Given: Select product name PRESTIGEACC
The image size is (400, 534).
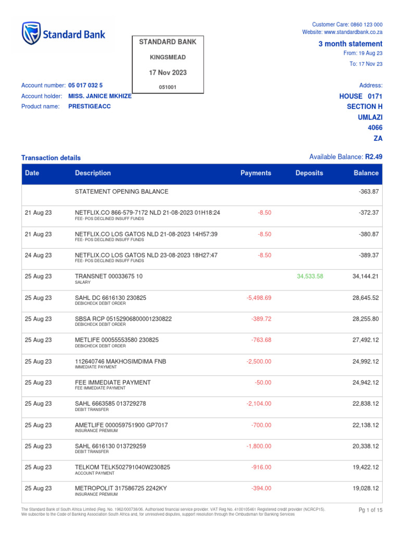Looking at the screenshot, I should click(x=90, y=106).
